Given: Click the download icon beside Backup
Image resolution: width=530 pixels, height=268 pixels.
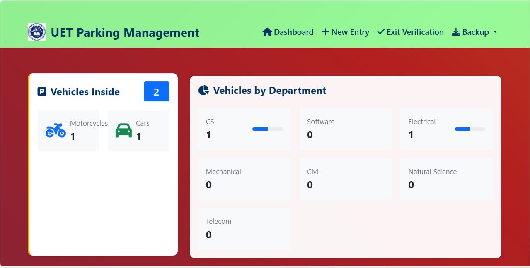Looking at the screenshot, I should tap(456, 32).
